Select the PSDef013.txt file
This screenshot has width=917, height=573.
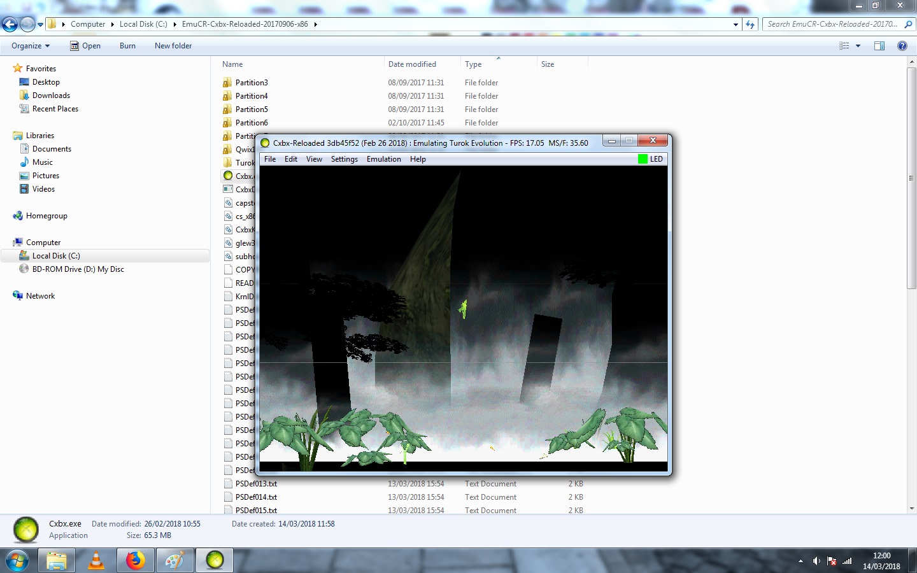[x=256, y=484]
